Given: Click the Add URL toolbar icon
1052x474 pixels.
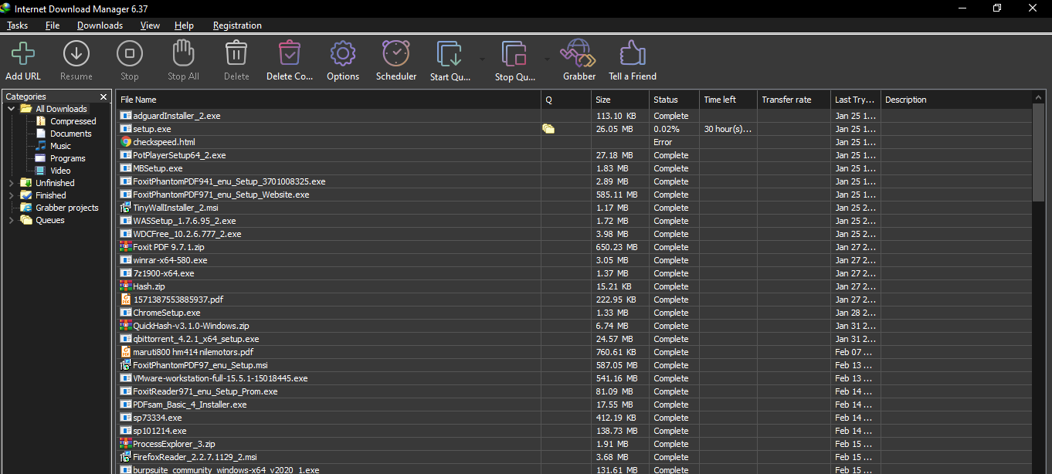Looking at the screenshot, I should tap(23, 55).
